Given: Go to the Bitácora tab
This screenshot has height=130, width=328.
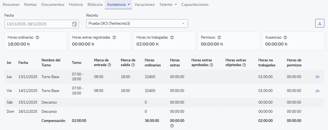Looking at the screenshot, I should [95, 5].
